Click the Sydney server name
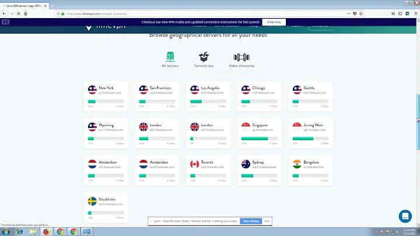Image resolution: width=420 pixels, height=236 pixels. tap(258, 162)
